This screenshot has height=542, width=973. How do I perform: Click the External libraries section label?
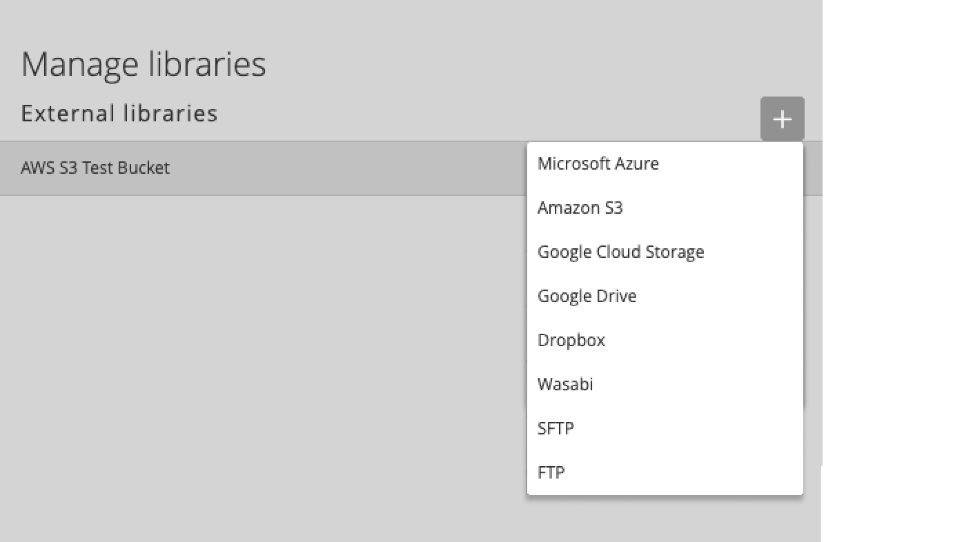click(x=119, y=113)
